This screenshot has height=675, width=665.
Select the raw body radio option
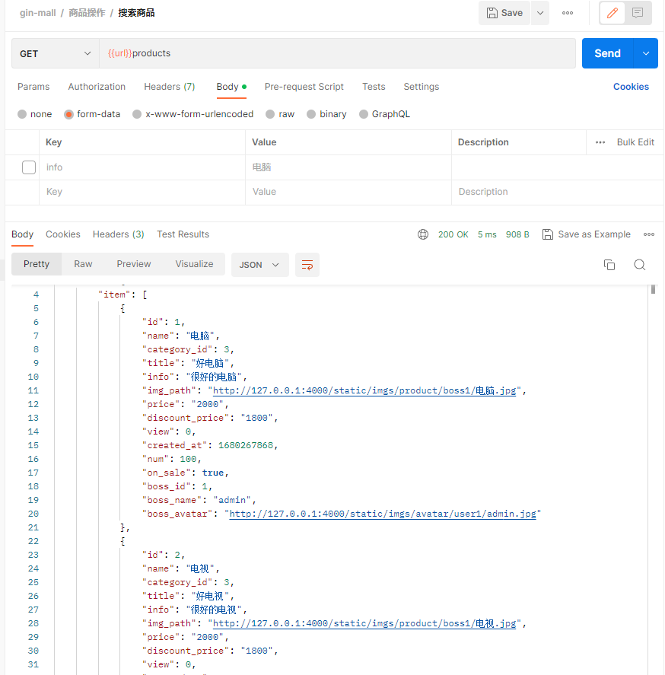270,114
